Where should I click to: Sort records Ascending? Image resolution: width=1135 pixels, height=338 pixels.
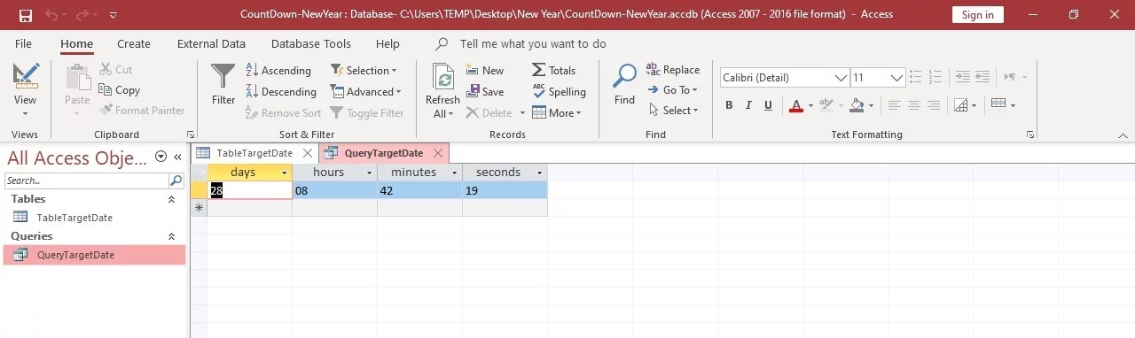click(x=278, y=71)
